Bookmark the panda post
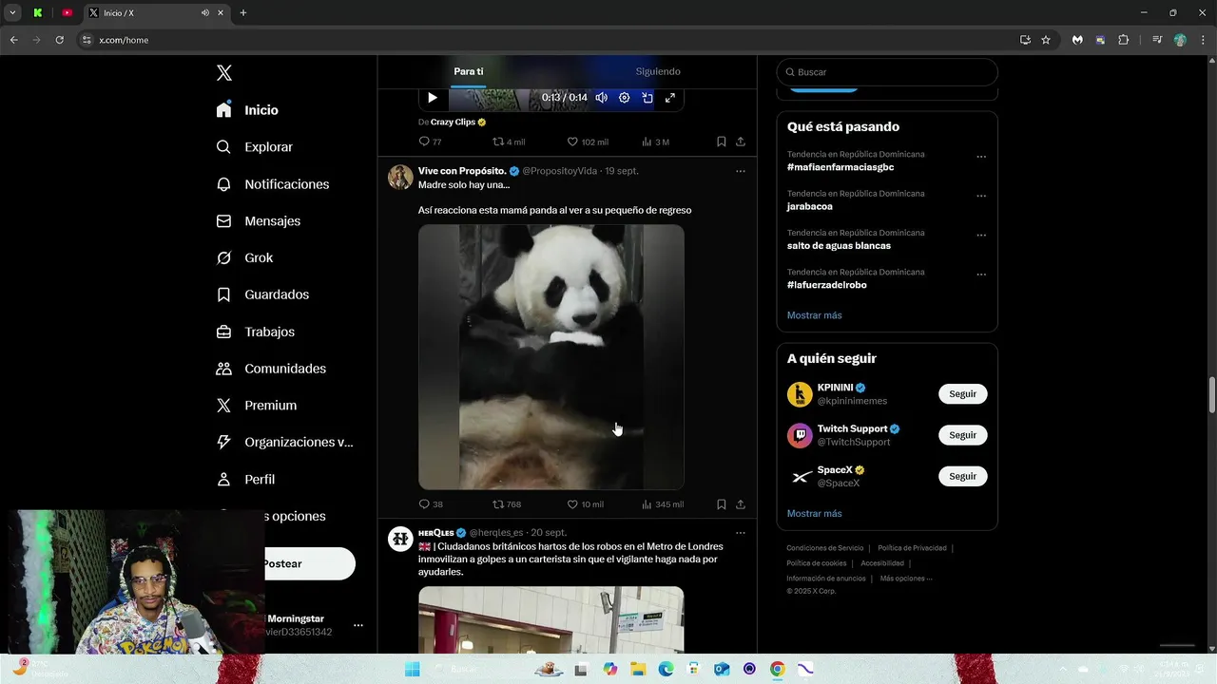This screenshot has height=684, width=1217. (x=722, y=504)
